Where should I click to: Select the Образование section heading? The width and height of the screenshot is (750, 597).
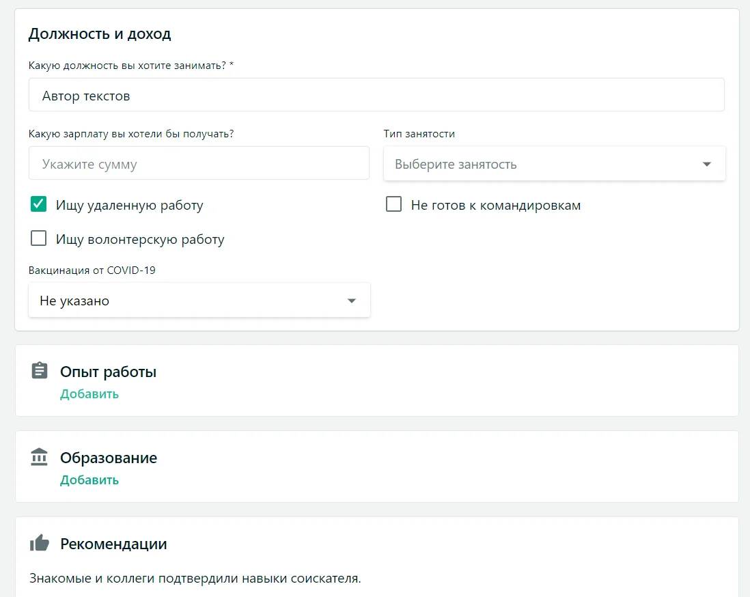coord(109,458)
